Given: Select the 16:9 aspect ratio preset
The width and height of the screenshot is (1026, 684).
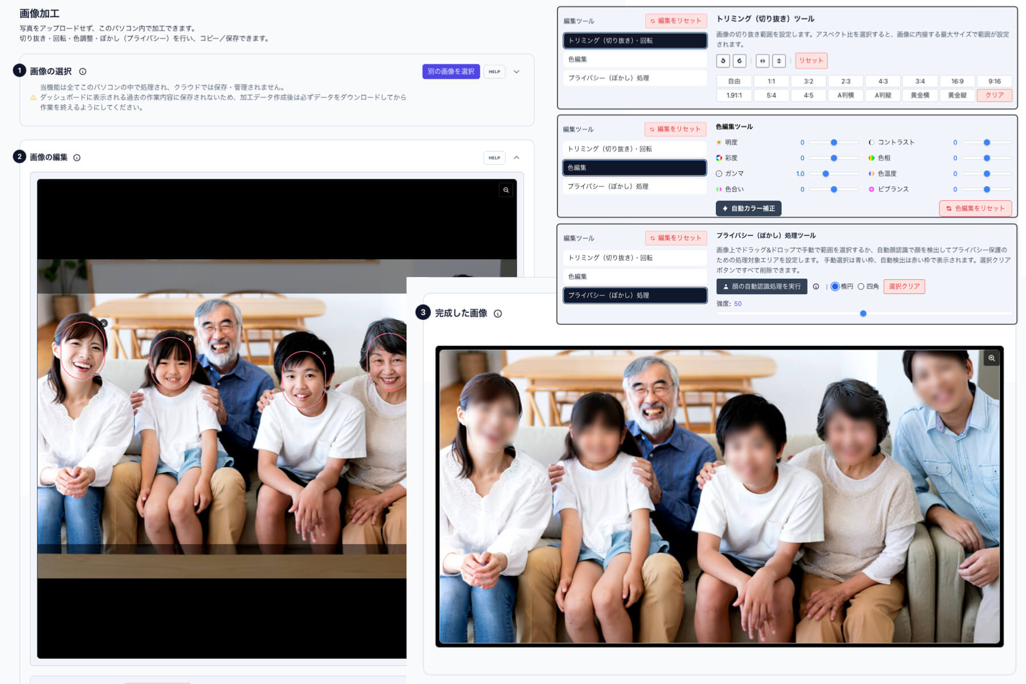Looking at the screenshot, I should (x=957, y=82).
